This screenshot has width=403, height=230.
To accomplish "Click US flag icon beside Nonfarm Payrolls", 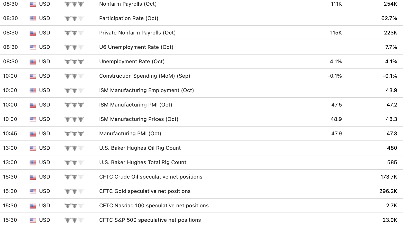I will click(33, 4).
